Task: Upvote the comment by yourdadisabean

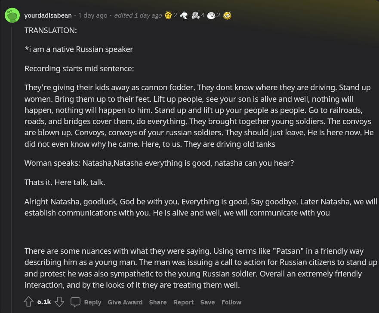Action: coord(29,302)
